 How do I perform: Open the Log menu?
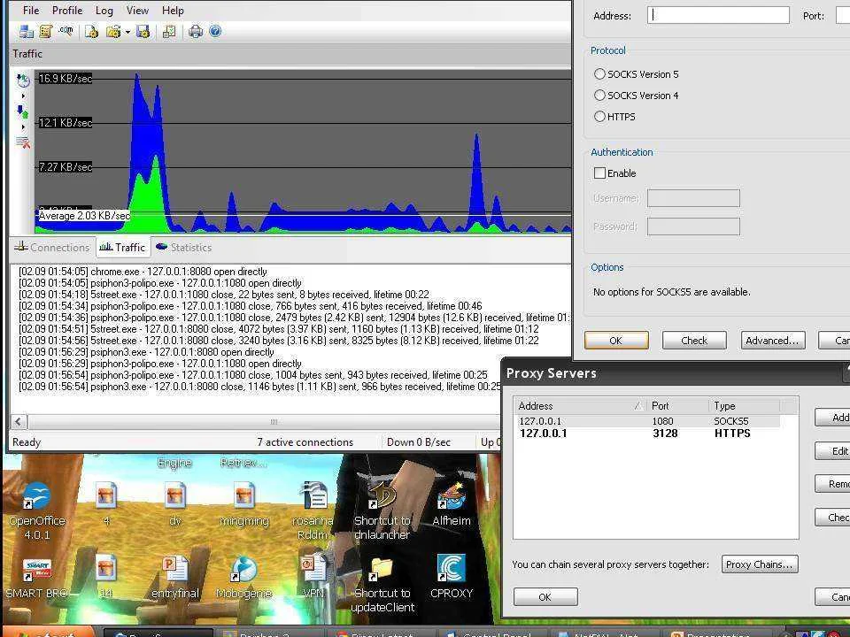(x=104, y=11)
